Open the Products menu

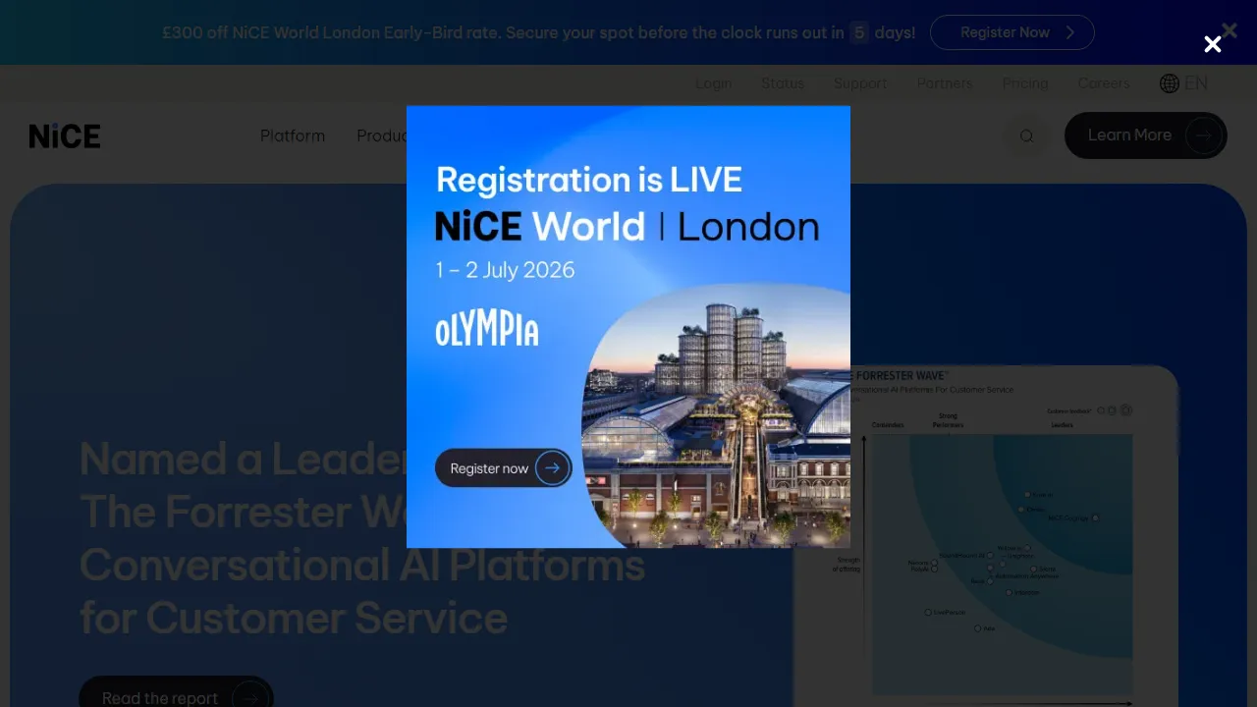[x=381, y=136]
